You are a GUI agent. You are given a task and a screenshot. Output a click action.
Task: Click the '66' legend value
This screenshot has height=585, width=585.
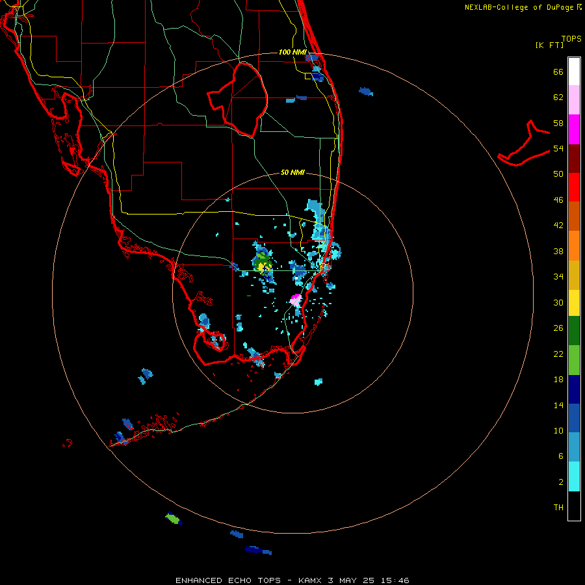click(x=558, y=72)
